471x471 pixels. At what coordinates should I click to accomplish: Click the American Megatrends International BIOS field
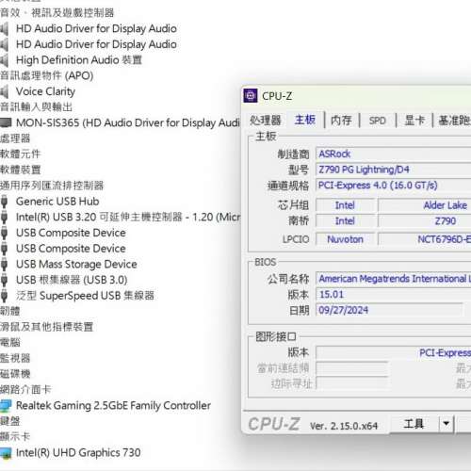(x=394, y=279)
